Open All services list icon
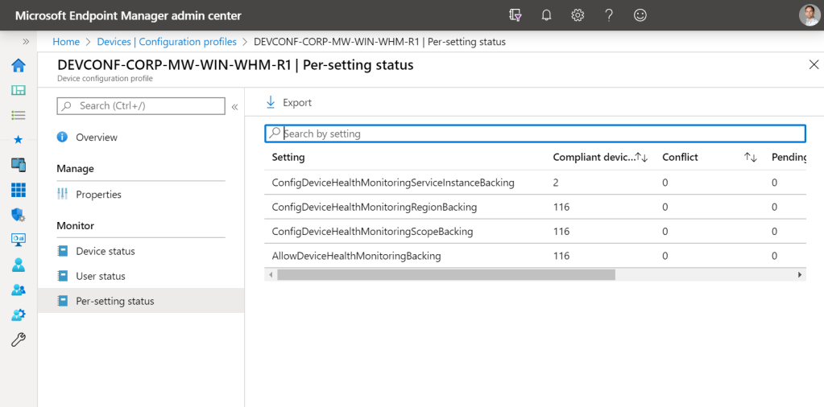Image resolution: width=824 pixels, height=407 pixels. [18, 115]
